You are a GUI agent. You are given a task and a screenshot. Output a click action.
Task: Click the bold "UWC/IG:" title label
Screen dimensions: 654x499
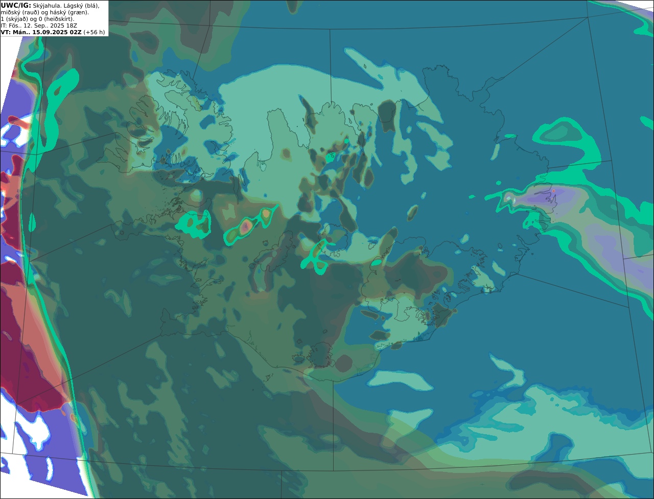[16, 5]
